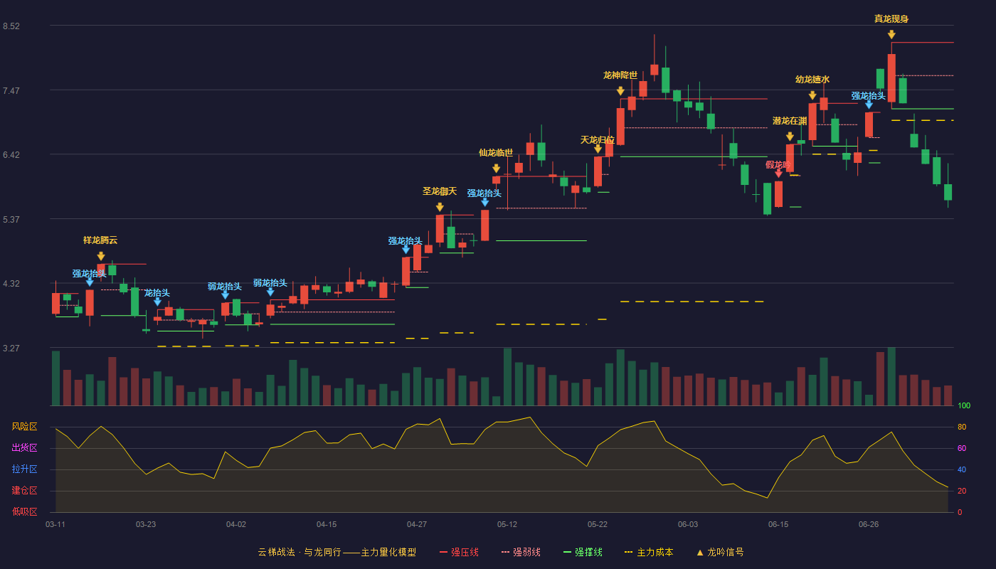Click the 04-15 date label
996x569 pixels.
tap(327, 524)
